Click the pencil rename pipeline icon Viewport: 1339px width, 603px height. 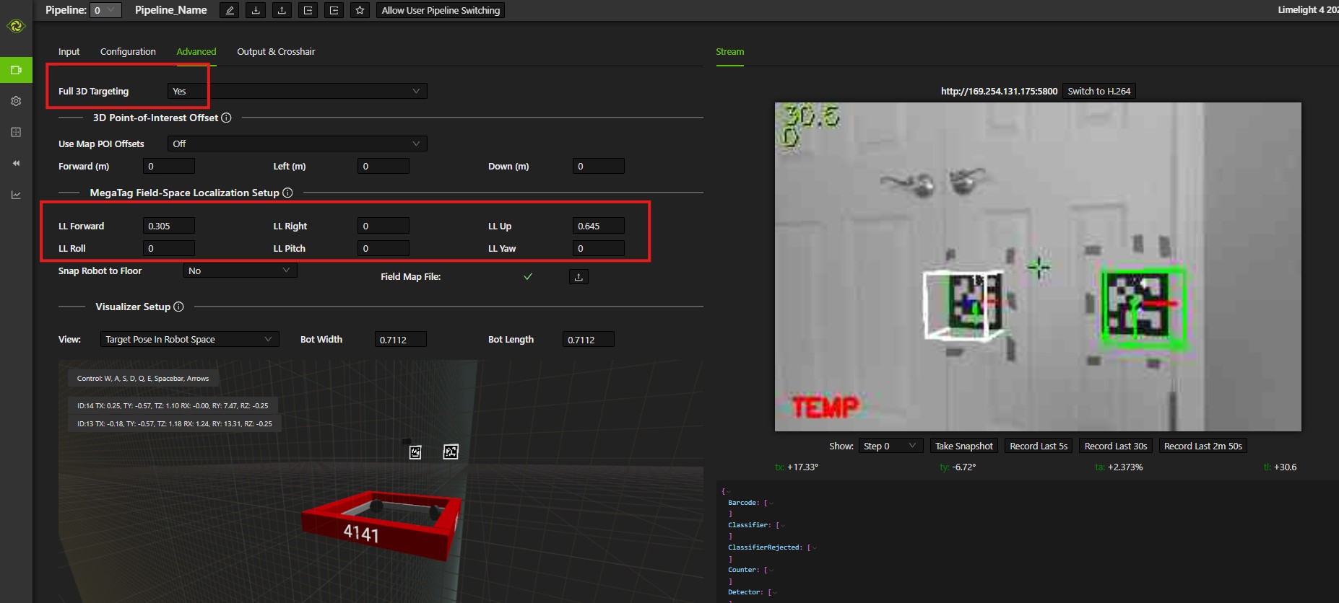[x=230, y=10]
